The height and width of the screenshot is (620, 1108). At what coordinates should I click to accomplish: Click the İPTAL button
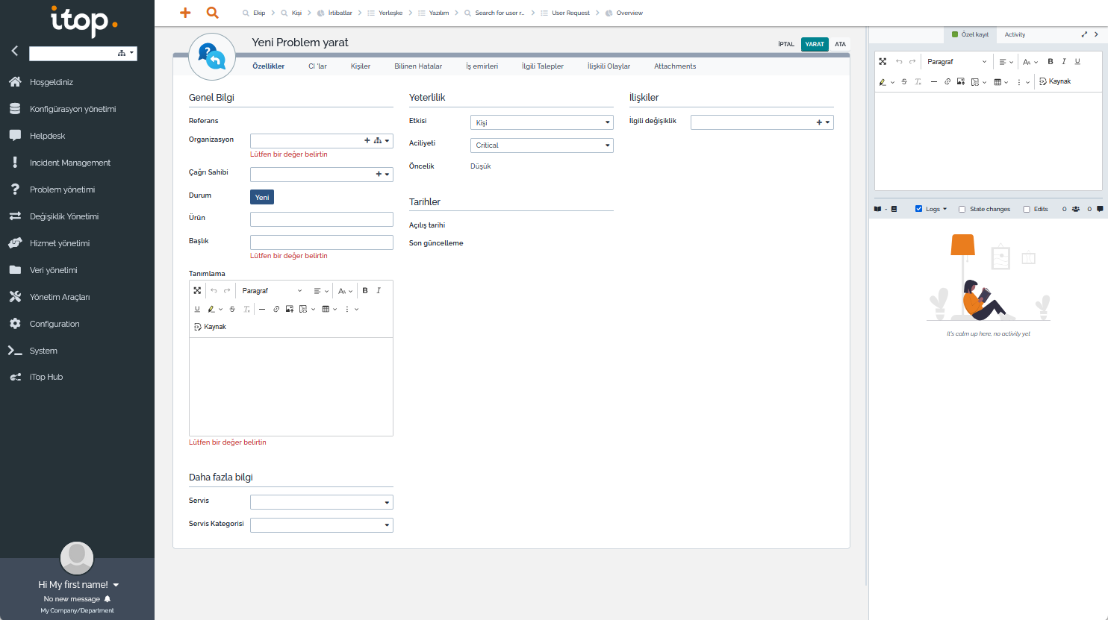[x=786, y=44]
